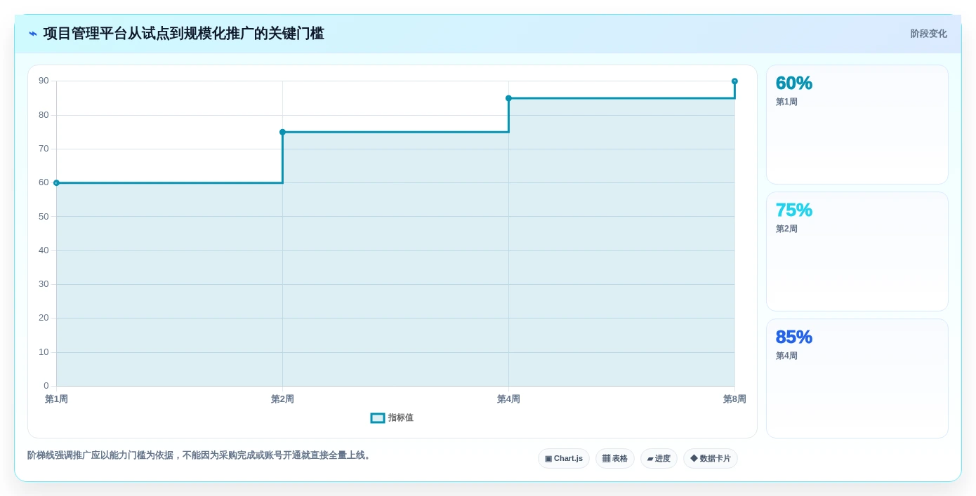Open the 75% 第2周 card
976x496 pixels.
pyautogui.click(x=857, y=252)
